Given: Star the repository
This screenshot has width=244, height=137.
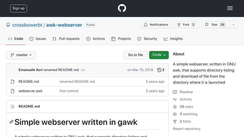Looking at the screenshot, I should pos(215,25).
